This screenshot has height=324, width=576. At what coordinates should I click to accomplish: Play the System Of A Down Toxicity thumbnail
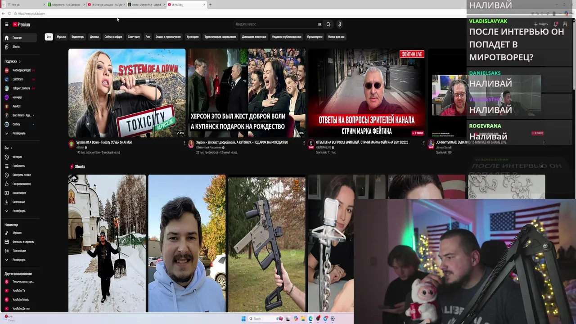127,93
